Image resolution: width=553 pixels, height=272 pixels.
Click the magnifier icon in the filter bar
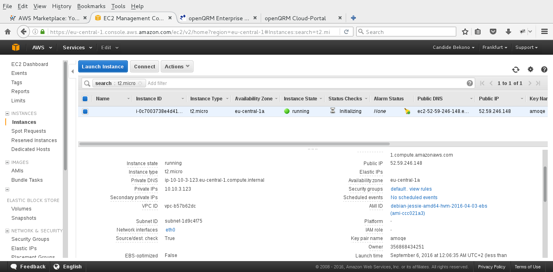(x=87, y=83)
